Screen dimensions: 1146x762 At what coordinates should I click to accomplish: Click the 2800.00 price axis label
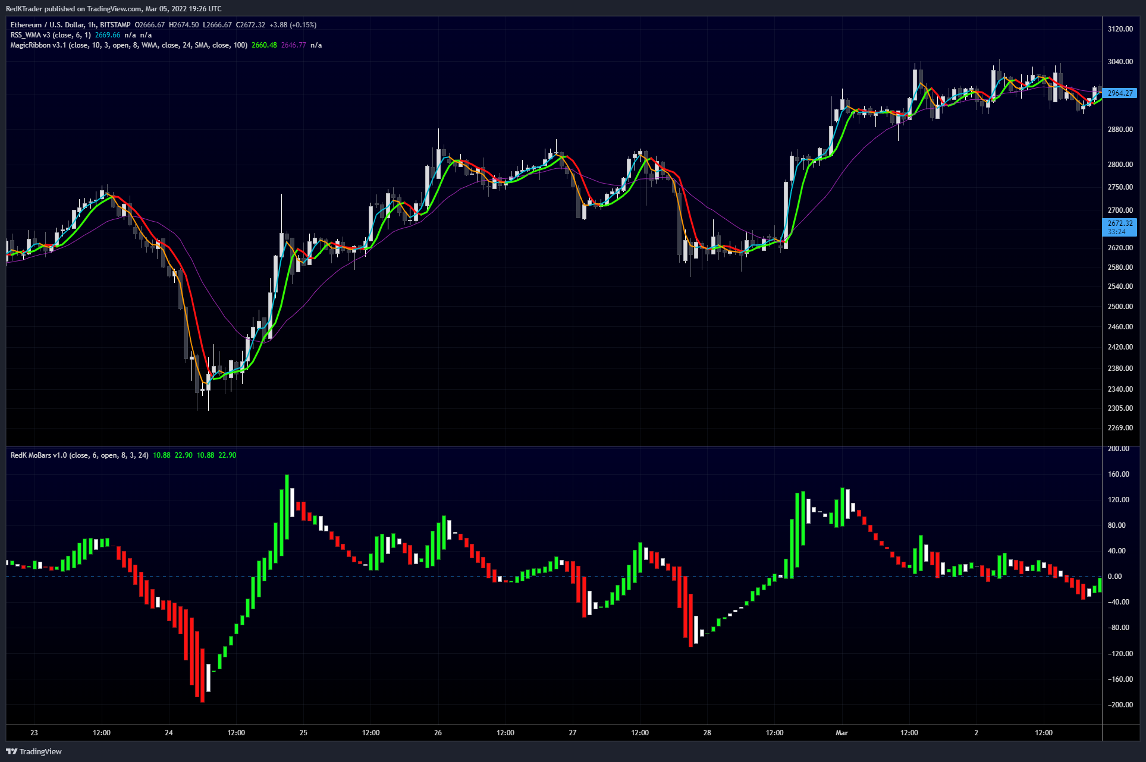pyautogui.click(x=1120, y=165)
